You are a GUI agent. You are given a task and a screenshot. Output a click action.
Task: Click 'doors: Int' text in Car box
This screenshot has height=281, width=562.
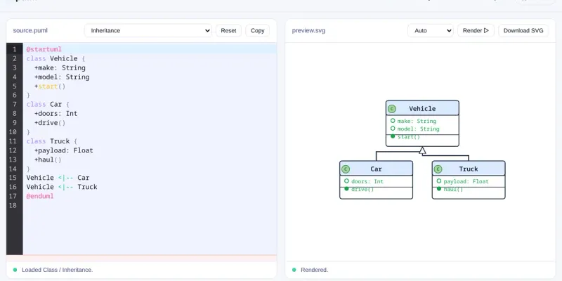tap(367, 181)
